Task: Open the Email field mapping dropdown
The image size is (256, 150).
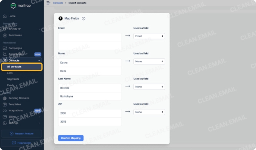Action: [x=149, y=36]
